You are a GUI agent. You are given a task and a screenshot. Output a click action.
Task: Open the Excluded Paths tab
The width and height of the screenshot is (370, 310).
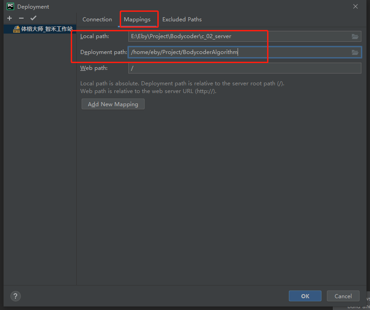click(x=182, y=19)
